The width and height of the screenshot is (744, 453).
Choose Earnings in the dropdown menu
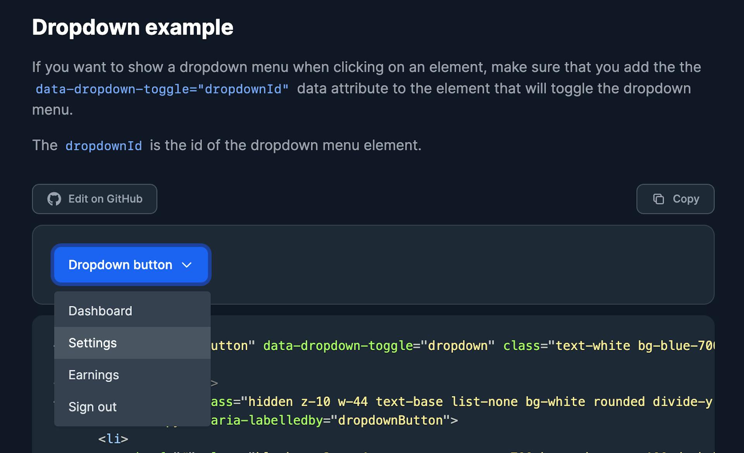pos(93,374)
